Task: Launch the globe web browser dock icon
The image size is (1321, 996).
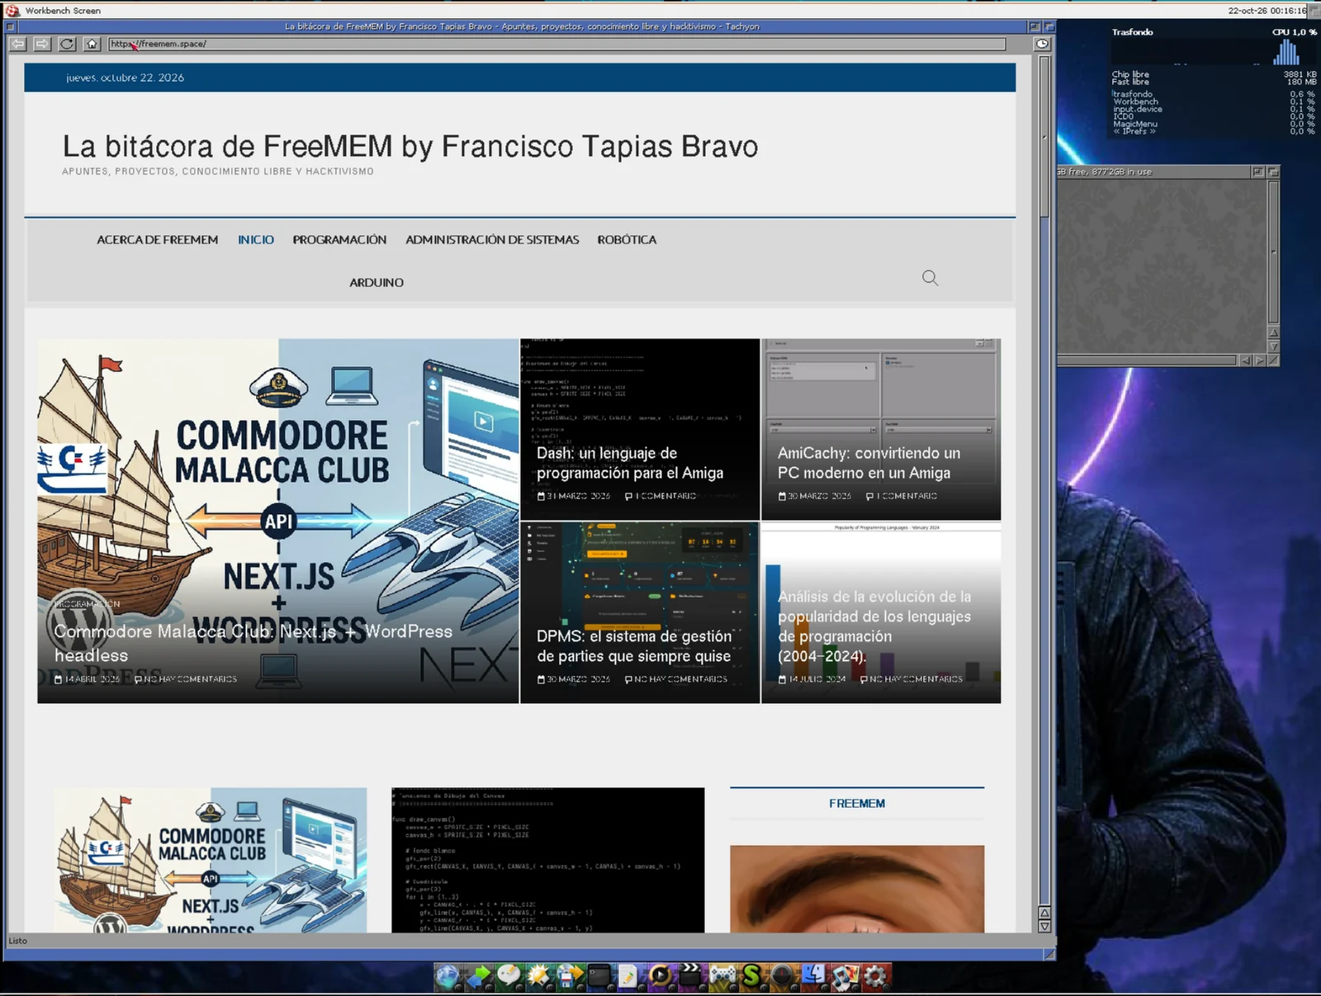Action: (x=447, y=977)
